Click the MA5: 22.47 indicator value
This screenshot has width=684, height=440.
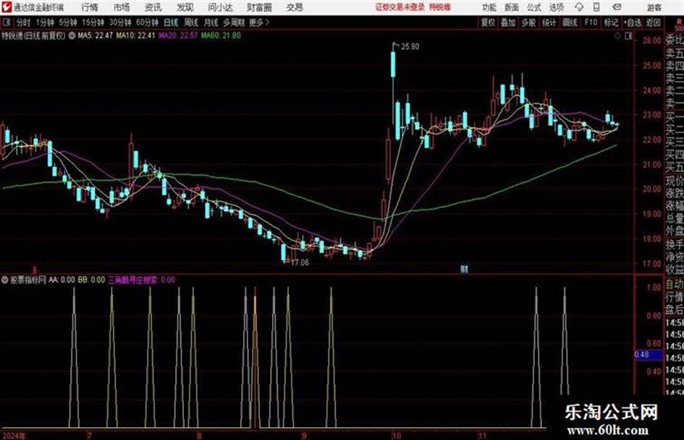tap(95, 35)
